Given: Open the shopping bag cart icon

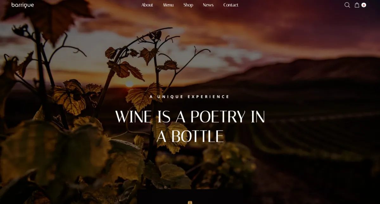Looking at the screenshot, I should pos(357,5).
